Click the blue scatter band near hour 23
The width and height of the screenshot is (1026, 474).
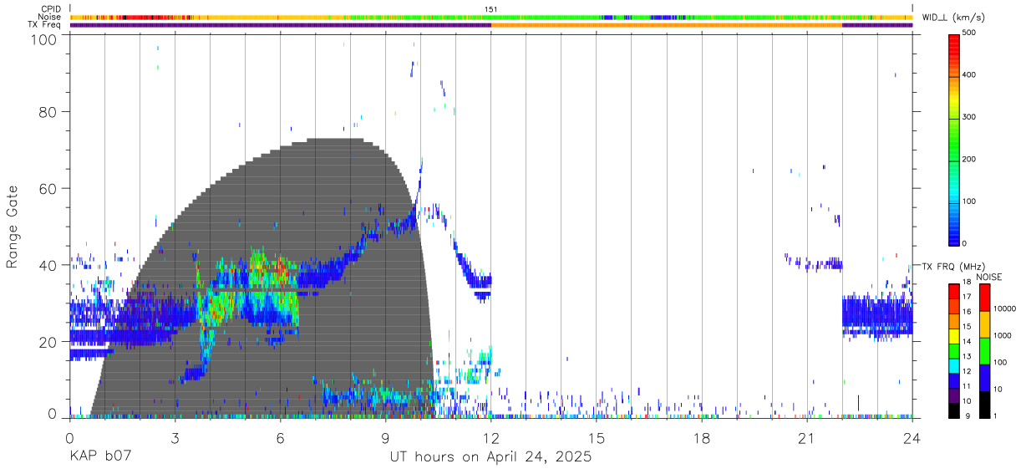click(877, 315)
